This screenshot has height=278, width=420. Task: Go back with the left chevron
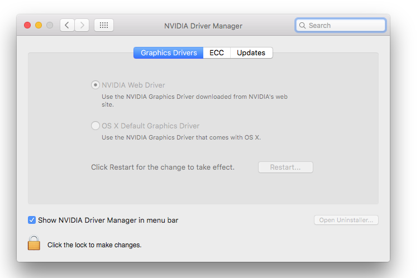tap(67, 25)
